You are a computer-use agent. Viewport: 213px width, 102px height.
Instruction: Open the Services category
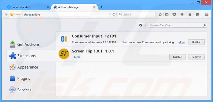click(x=31, y=90)
